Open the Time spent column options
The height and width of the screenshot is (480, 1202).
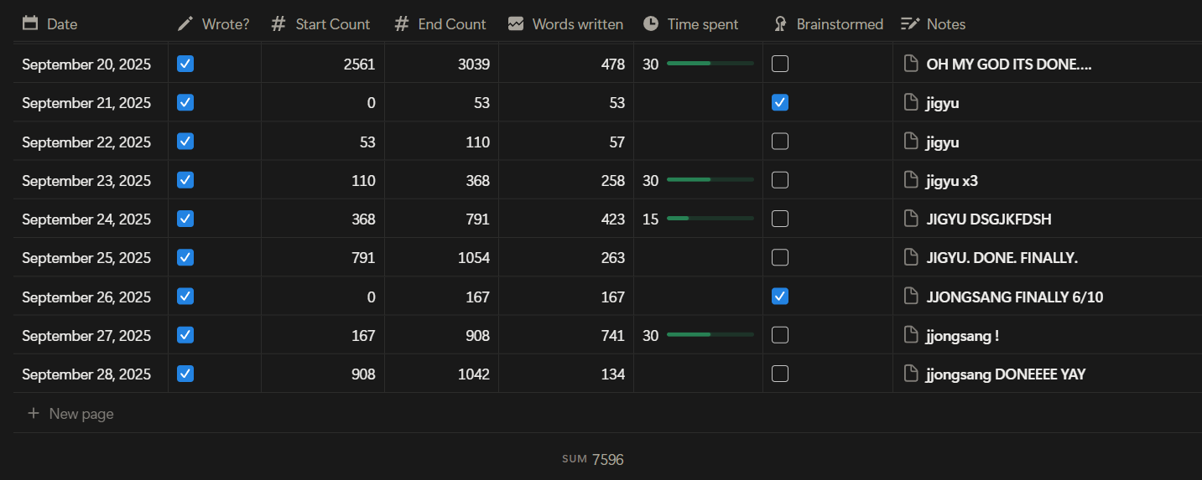coord(702,24)
